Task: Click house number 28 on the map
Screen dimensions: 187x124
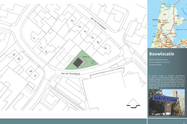Action: pyautogui.click(x=105, y=48)
